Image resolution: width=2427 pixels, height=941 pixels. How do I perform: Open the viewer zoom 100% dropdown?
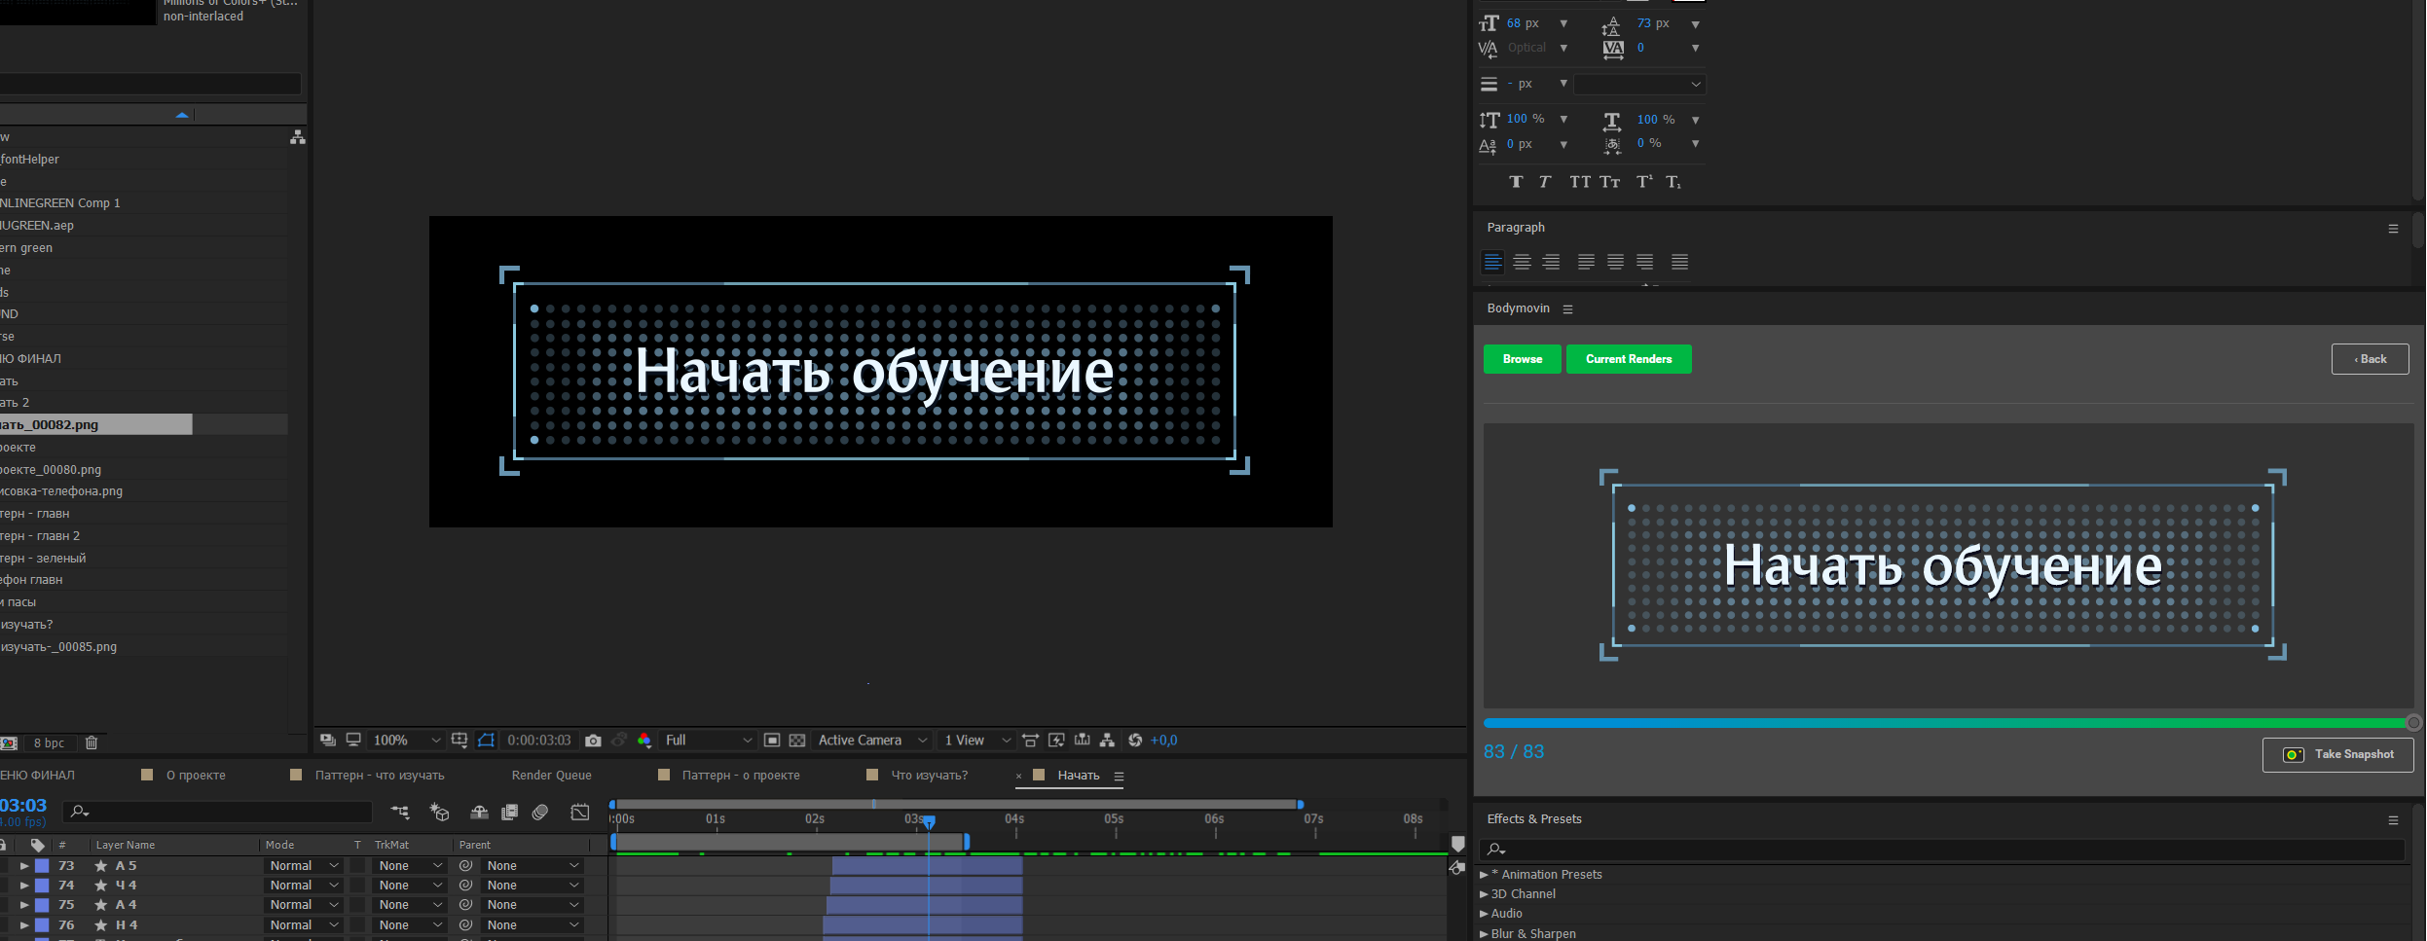tap(407, 741)
